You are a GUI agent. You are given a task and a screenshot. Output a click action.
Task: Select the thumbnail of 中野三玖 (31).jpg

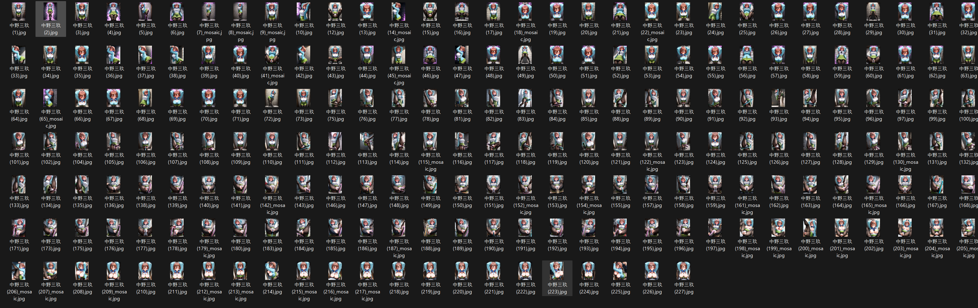click(x=937, y=12)
